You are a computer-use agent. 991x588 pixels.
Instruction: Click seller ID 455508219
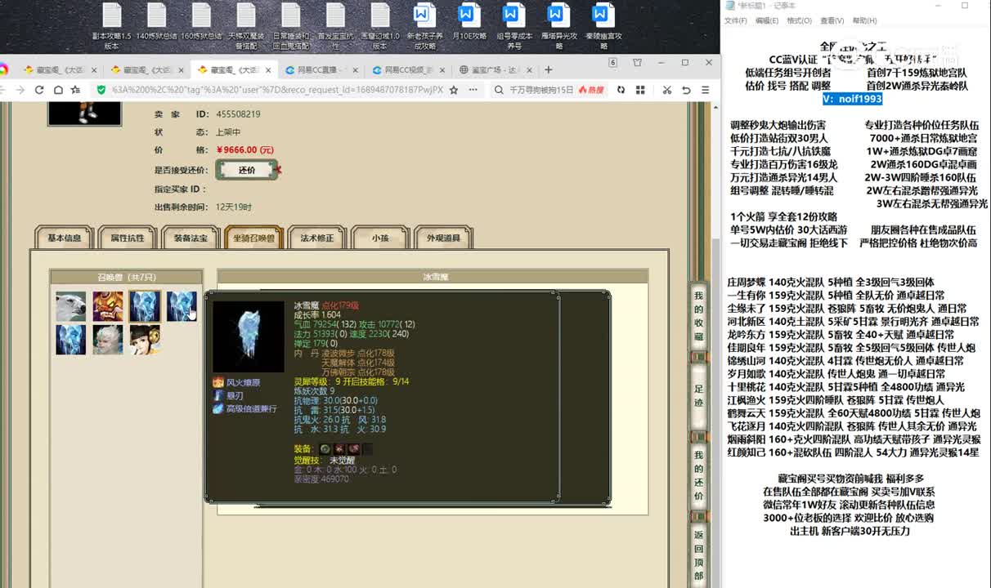(x=238, y=114)
